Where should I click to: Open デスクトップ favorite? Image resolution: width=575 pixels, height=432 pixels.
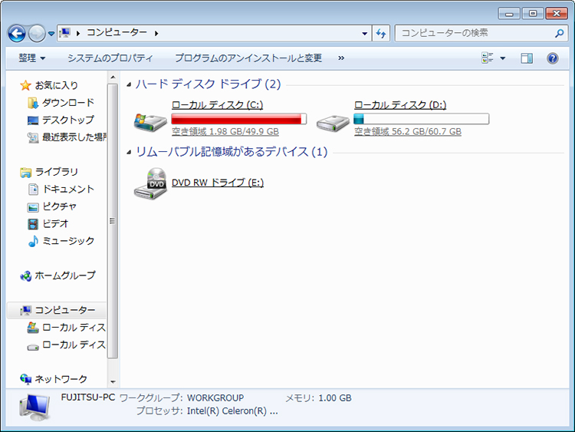(x=68, y=120)
